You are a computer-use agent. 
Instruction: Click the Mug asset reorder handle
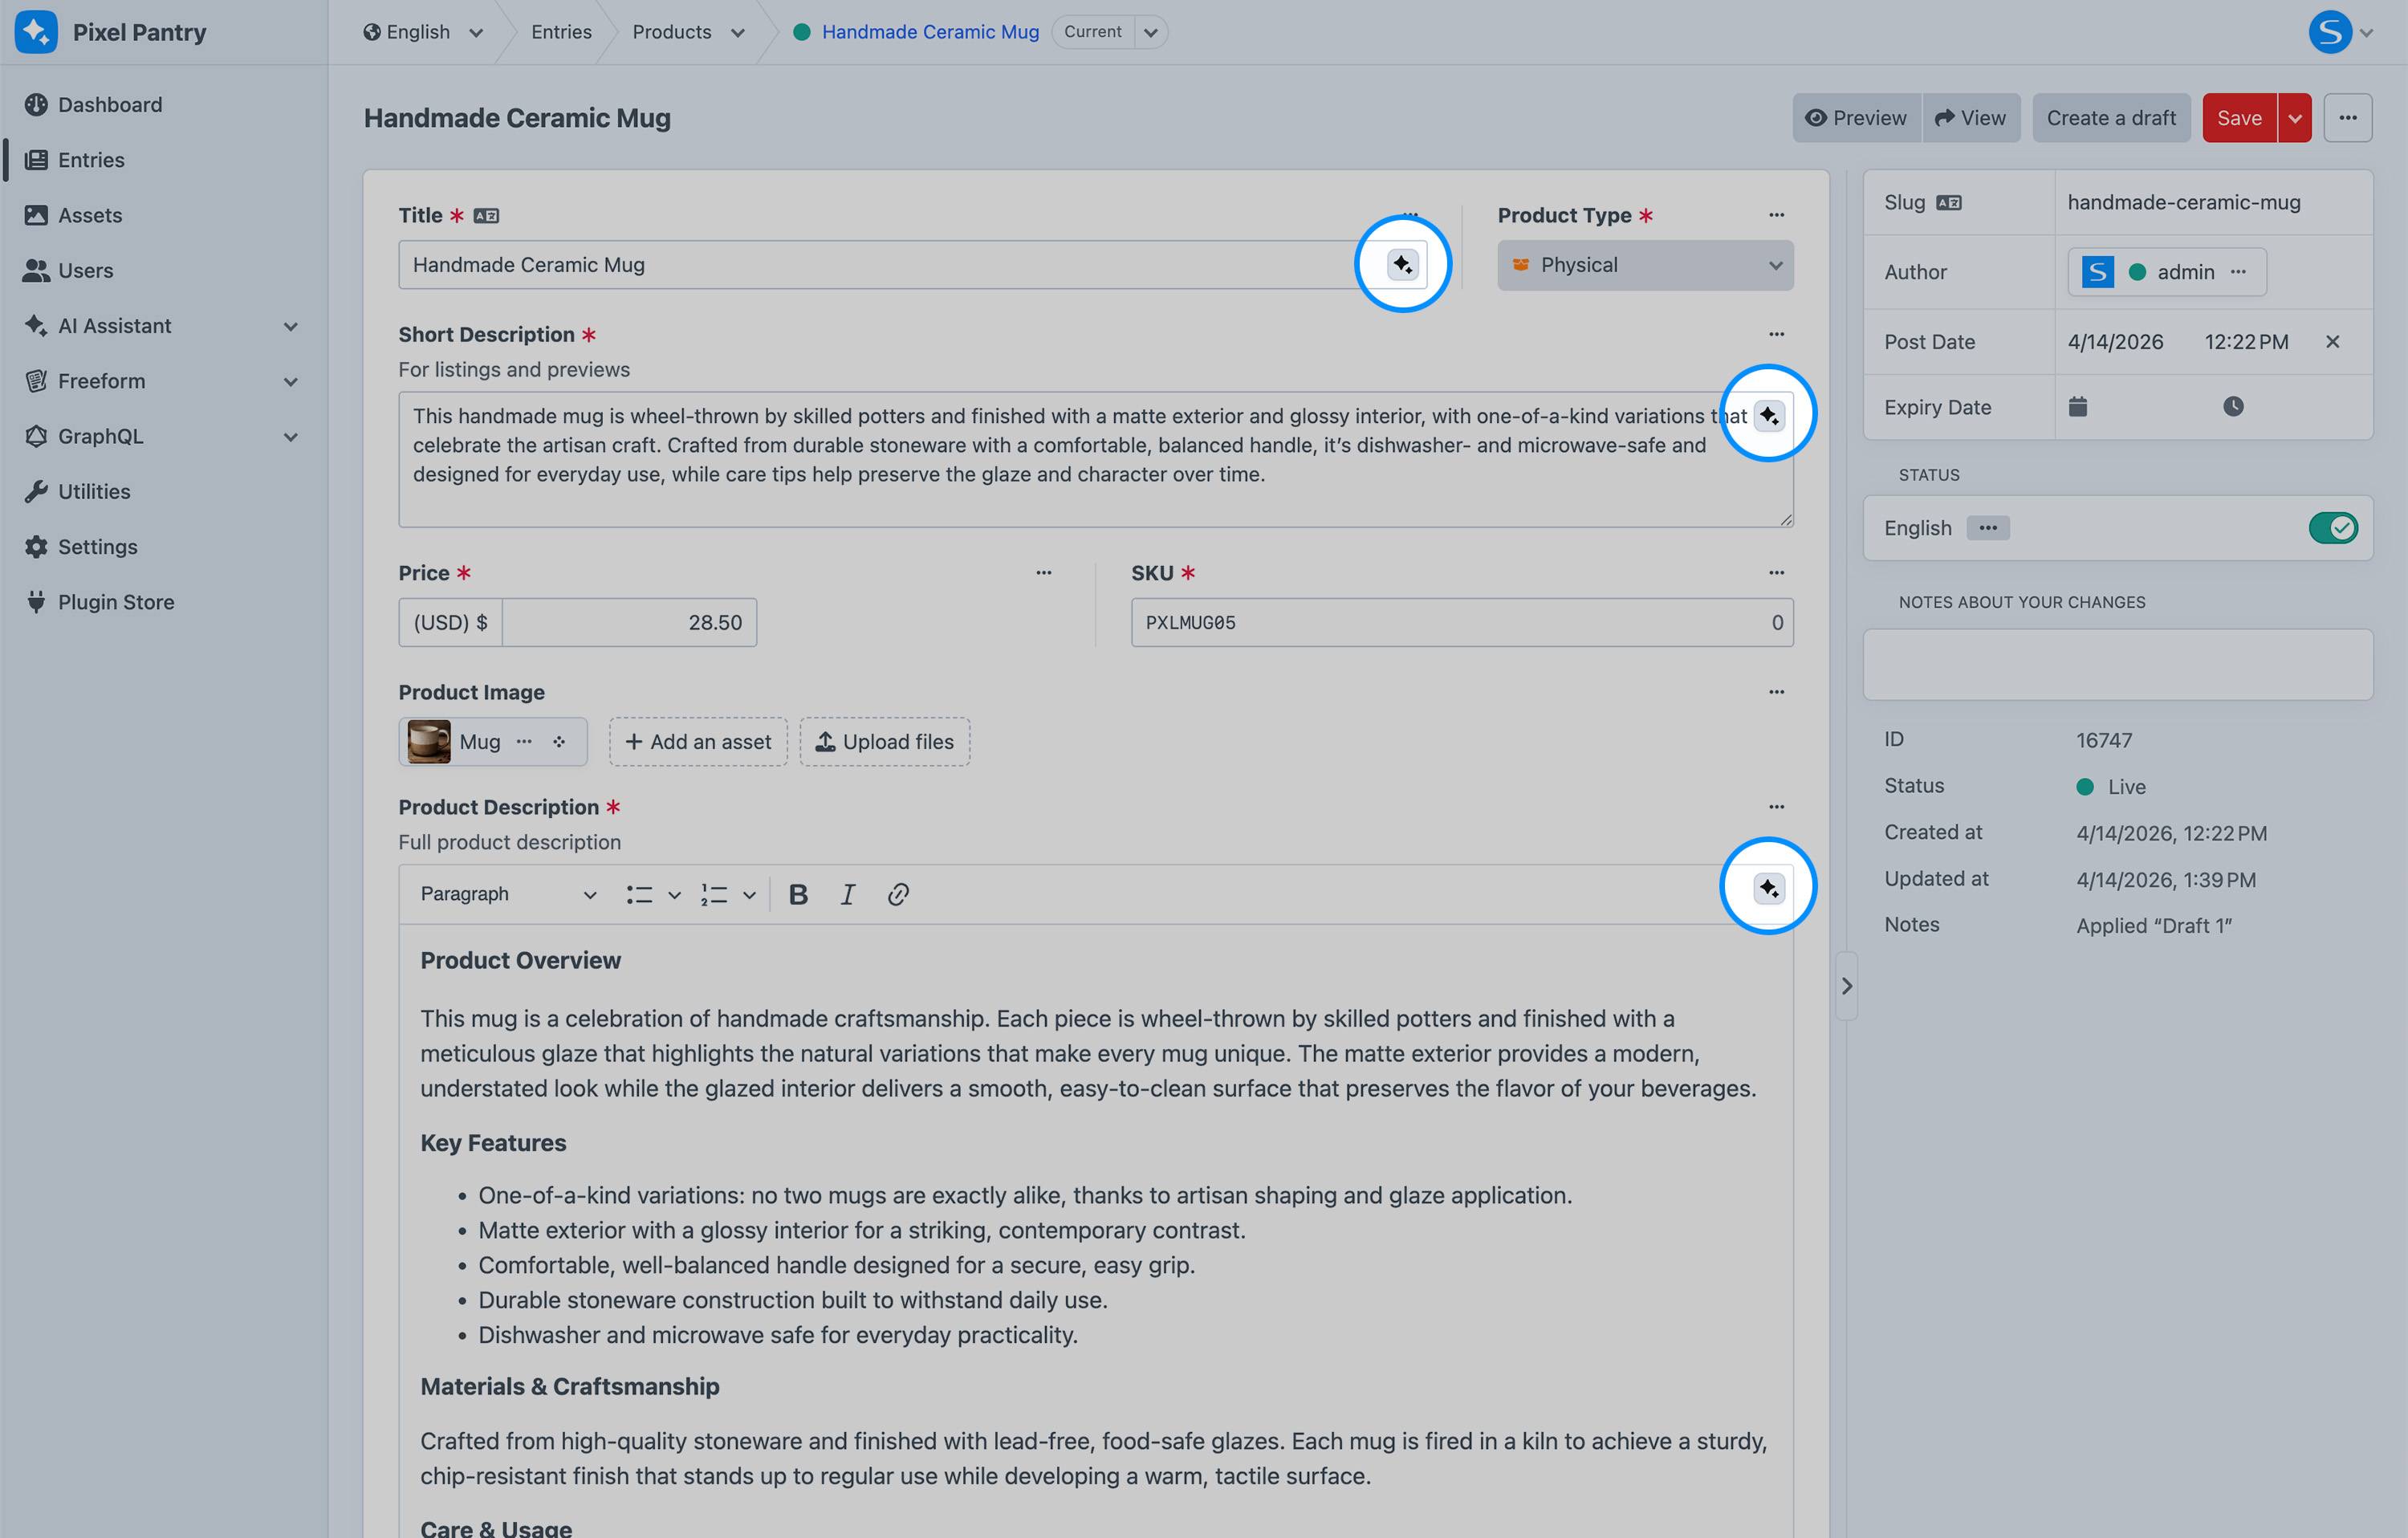(x=559, y=742)
